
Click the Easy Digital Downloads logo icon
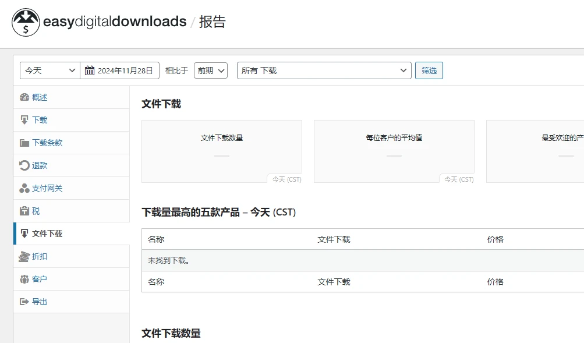pyautogui.click(x=25, y=22)
